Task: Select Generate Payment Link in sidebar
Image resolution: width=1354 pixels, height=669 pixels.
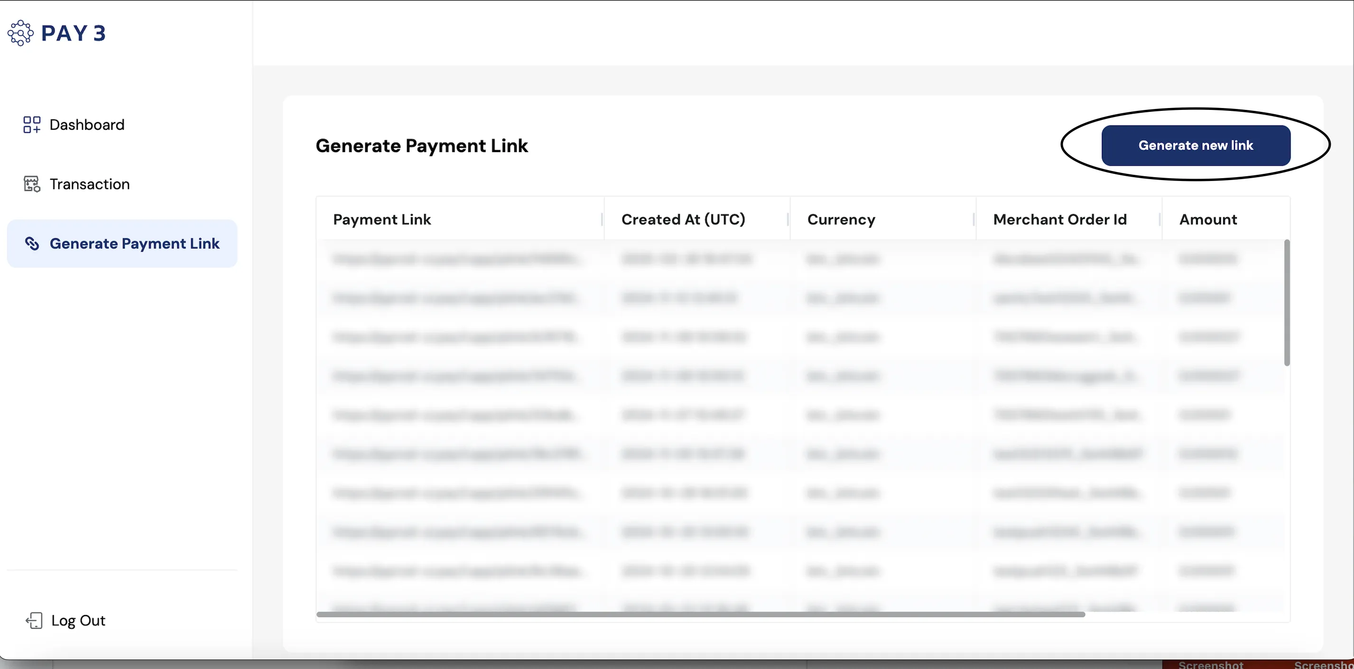Action: (x=122, y=244)
